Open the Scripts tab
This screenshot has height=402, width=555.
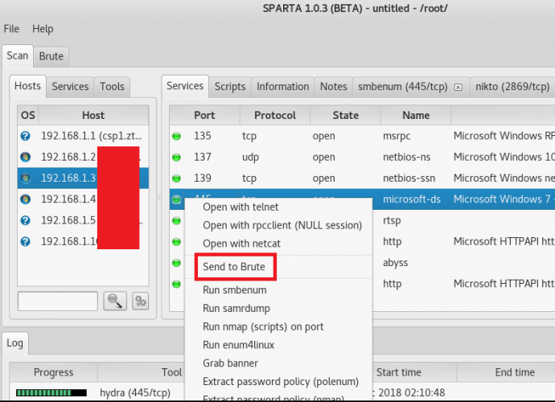230,87
